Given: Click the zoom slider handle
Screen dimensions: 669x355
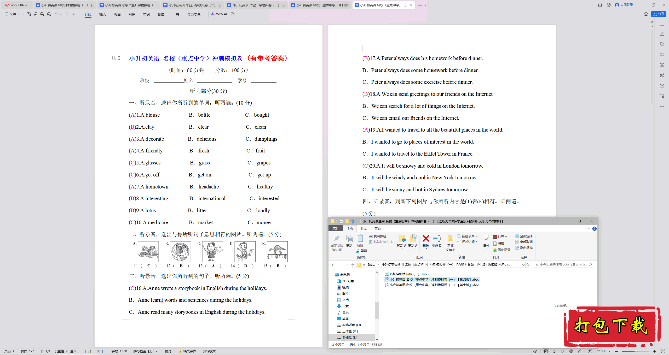Looking at the screenshot, I should click(636, 351).
